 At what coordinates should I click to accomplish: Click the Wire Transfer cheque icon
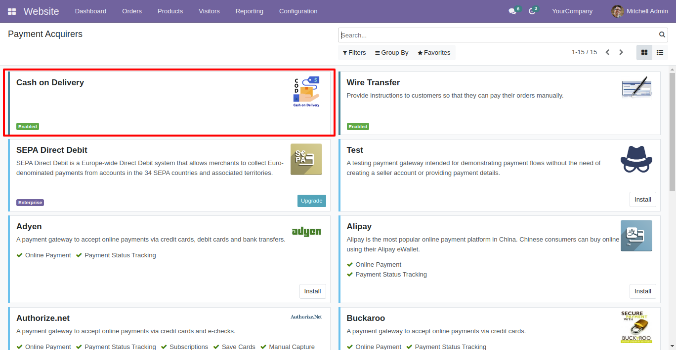click(636, 89)
